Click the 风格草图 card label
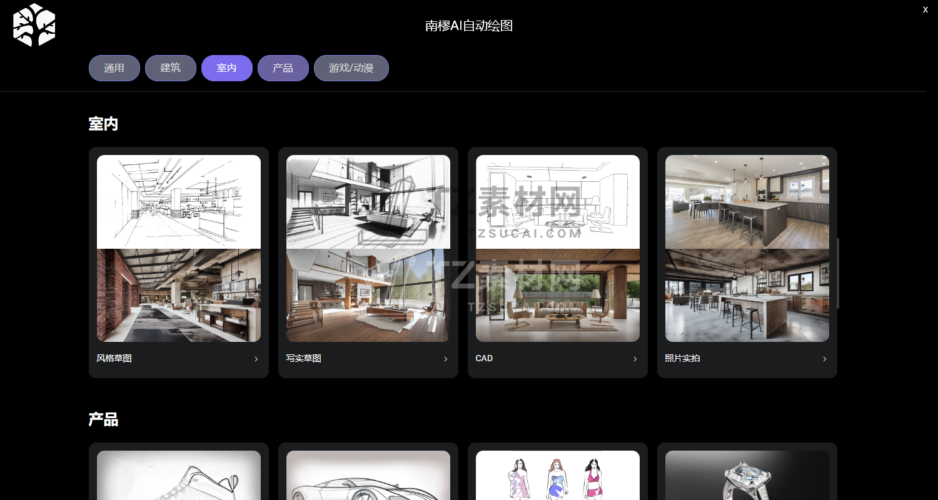The width and height of the screenshot is (938, 500). point(114,359)
